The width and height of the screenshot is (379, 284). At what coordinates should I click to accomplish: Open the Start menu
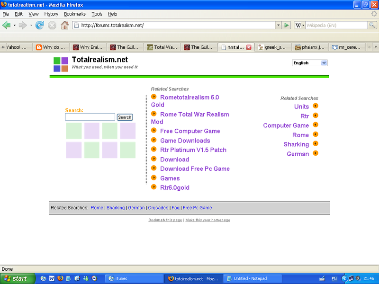(17, 278)
